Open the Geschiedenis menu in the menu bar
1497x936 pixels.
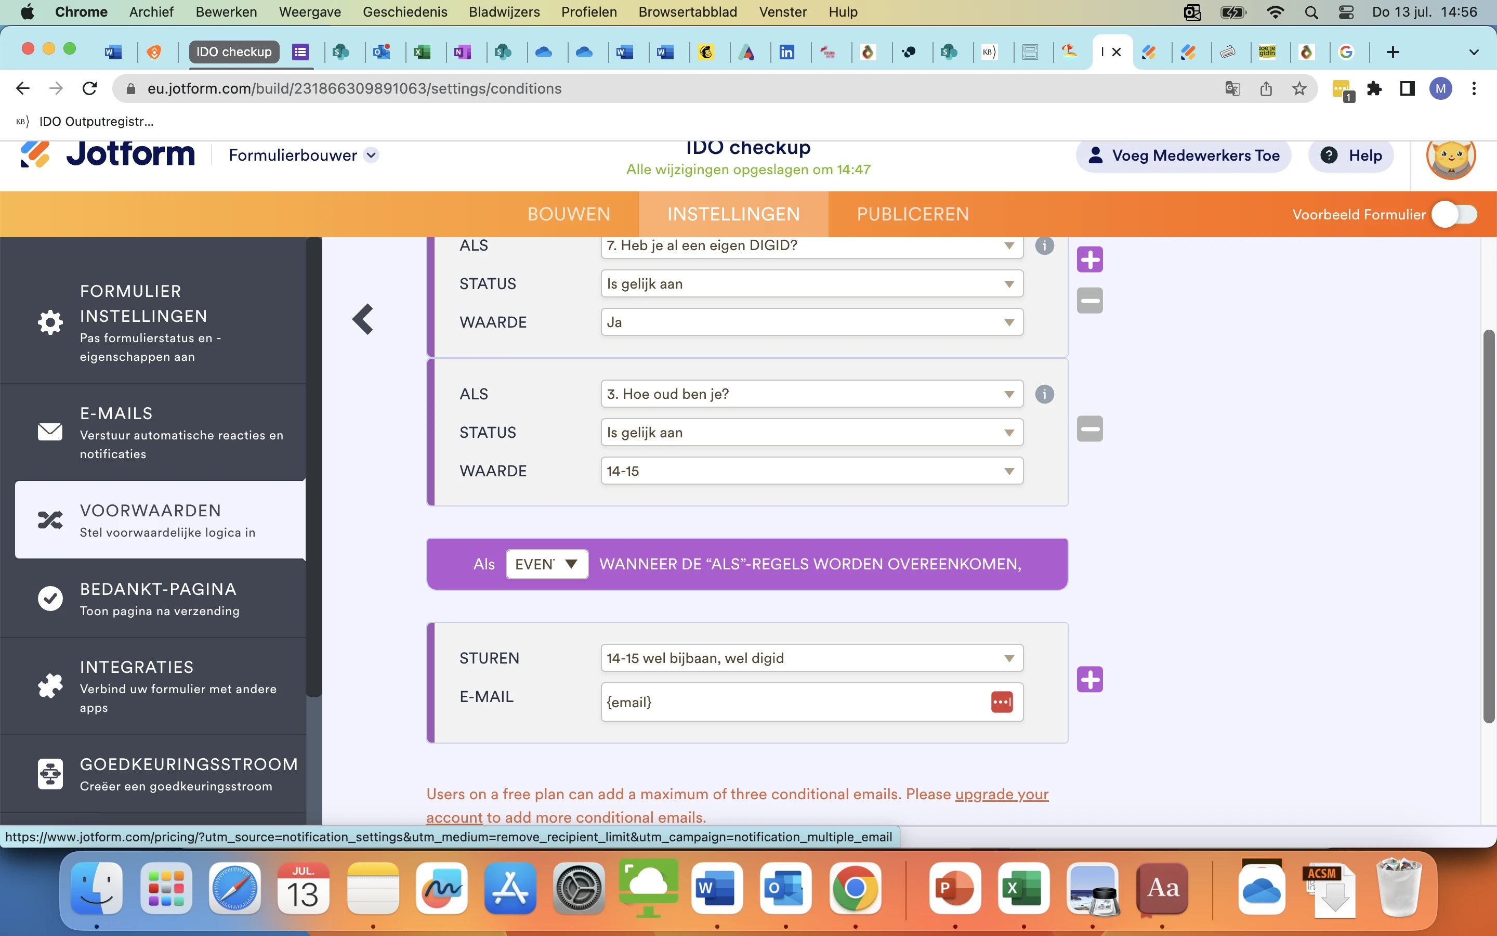405,12
